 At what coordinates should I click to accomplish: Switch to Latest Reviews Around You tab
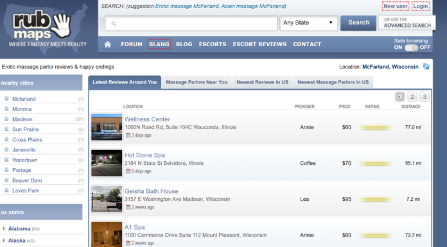125,82
